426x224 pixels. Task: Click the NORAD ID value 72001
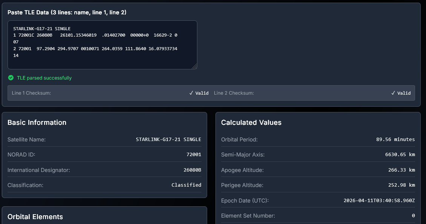[194, 155]
